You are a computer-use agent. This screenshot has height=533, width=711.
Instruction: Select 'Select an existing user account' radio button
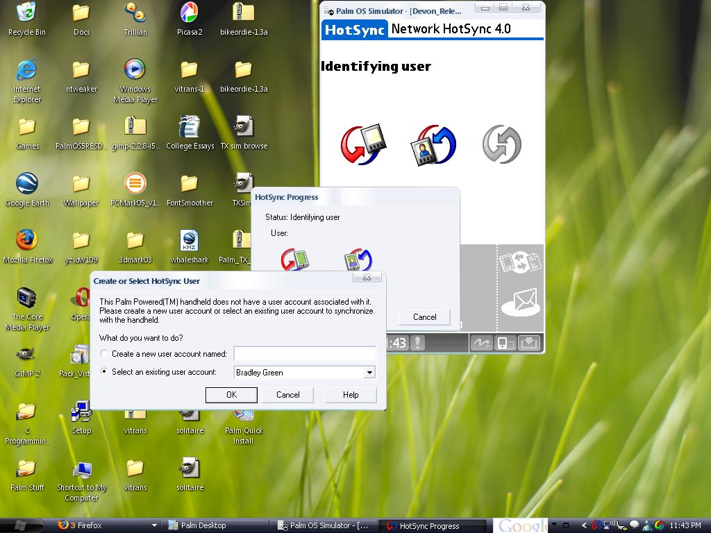[104, 372]
